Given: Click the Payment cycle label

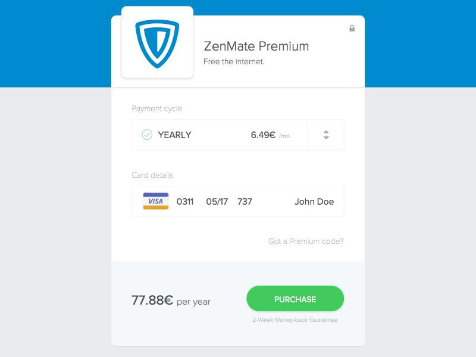Looking at the screenshot, I should tap(156, 109).
